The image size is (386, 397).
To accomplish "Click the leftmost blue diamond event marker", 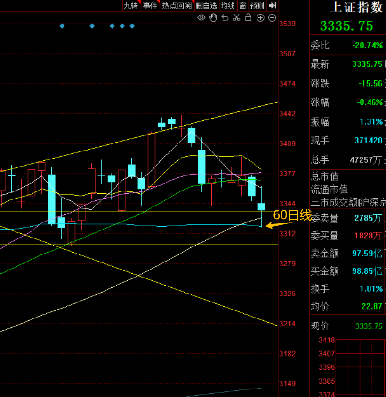I will pos(62,26).
